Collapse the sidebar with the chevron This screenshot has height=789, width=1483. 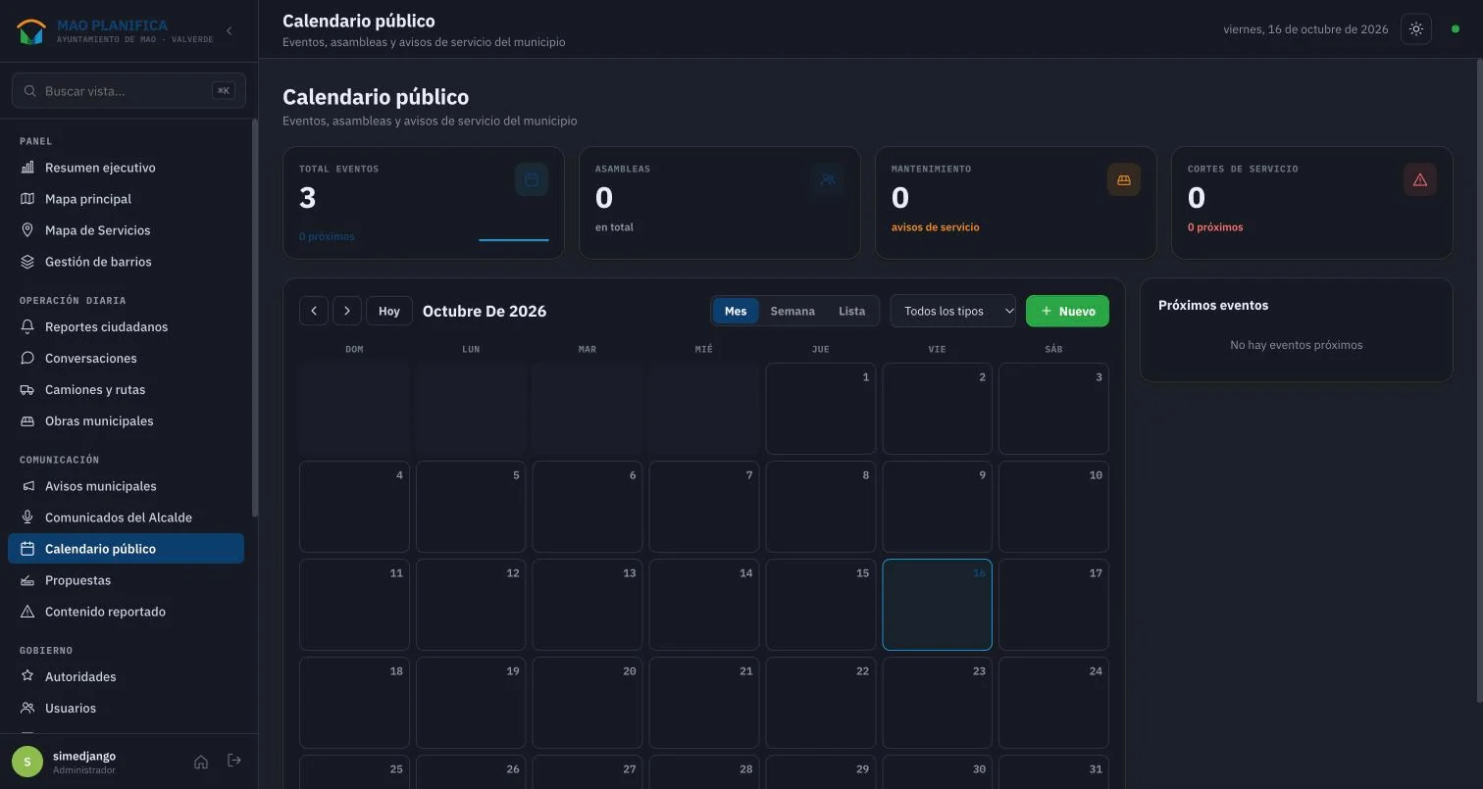(x=229, y=30)
